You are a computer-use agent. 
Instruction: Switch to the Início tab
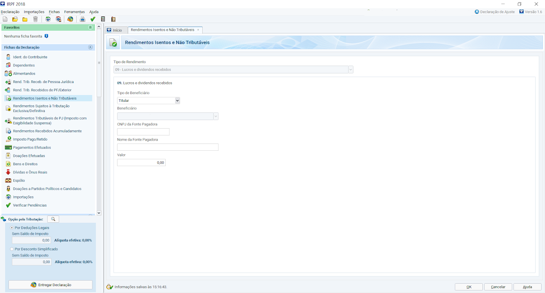tap(115, 30)
